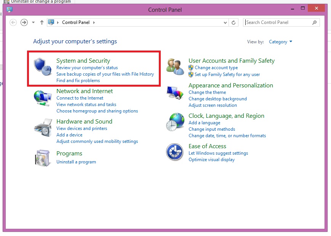Click Review your computer's status
This screenshot has height=236, width=331.
[87, 68]
